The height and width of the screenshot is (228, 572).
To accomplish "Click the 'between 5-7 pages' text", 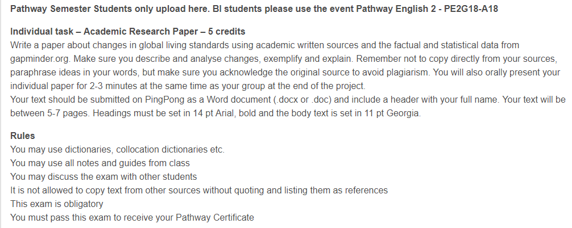I will coord(50,113).
